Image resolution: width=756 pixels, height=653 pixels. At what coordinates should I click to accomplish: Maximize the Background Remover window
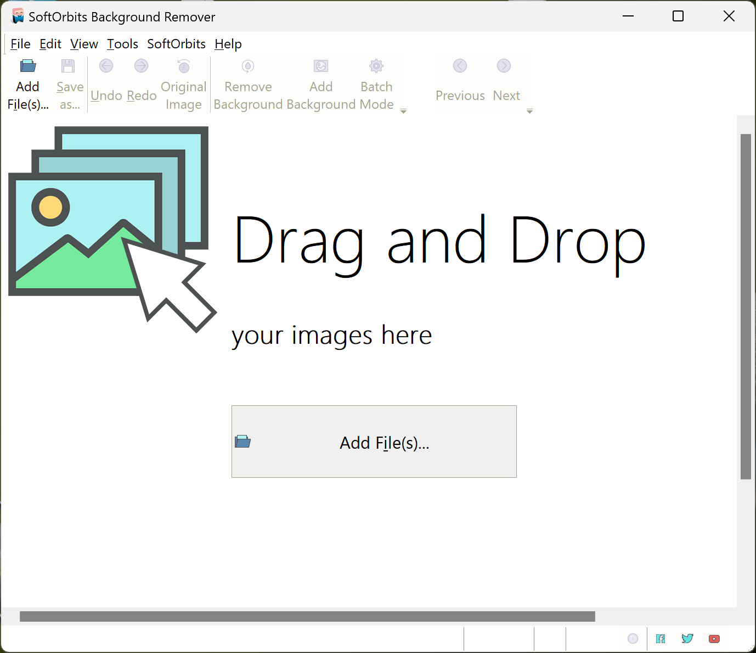678,16
